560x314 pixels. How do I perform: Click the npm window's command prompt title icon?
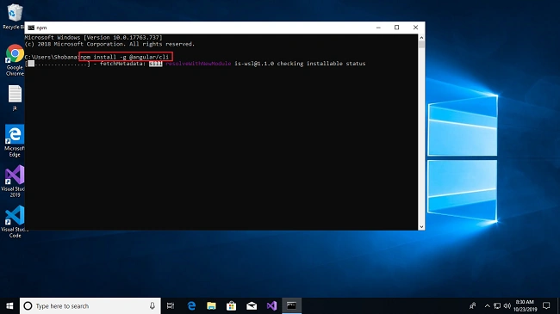tap(31, 28)
